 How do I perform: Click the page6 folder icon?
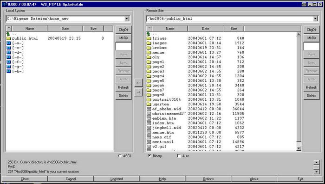(x=149, y=86)
